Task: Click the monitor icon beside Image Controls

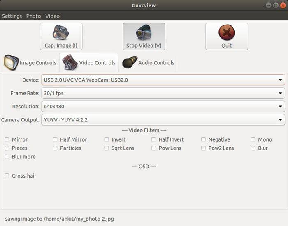Action: (11, 62)
